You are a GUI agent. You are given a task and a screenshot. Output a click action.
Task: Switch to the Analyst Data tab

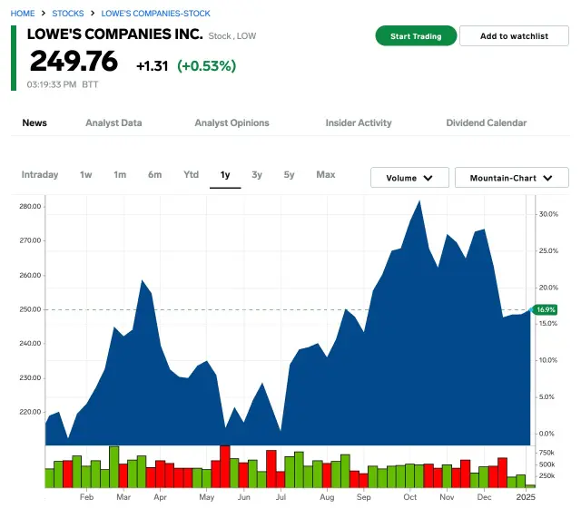[x=113, y=122]
